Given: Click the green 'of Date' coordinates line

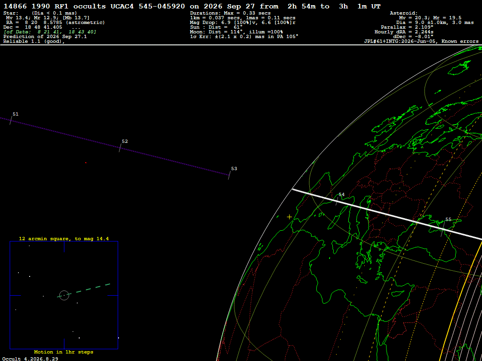Looking at the screenshot, I should pos(50,32).
